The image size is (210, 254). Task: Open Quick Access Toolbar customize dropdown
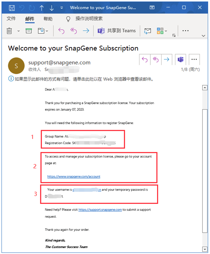click(x=62, y=7)
